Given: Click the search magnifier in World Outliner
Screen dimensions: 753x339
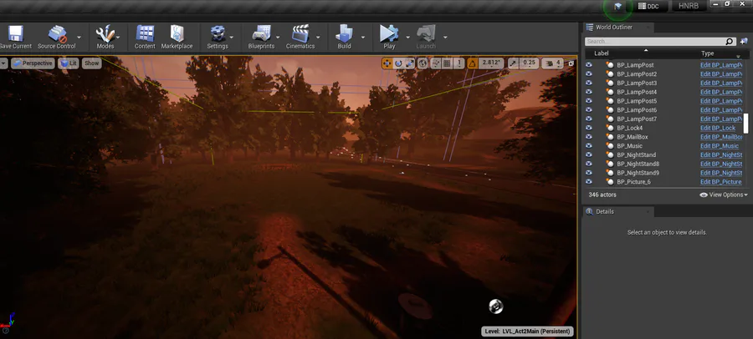Looking at the screenshot, I should point(729,42).
